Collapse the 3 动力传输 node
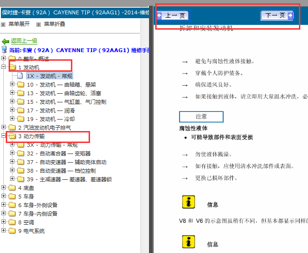Viewport: 308px width, 253px height. [x=3, y=135]
